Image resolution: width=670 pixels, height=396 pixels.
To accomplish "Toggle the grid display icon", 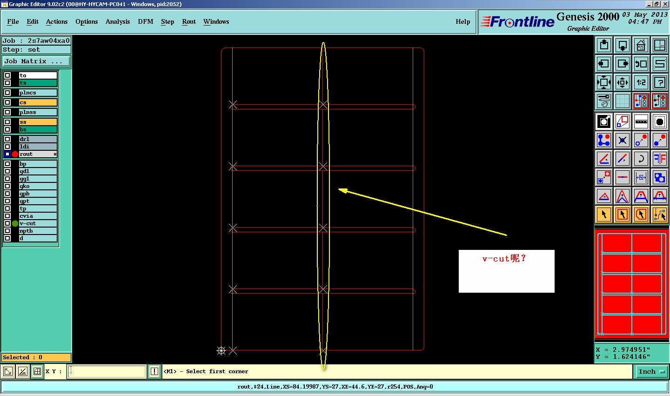I will point(623,101).
